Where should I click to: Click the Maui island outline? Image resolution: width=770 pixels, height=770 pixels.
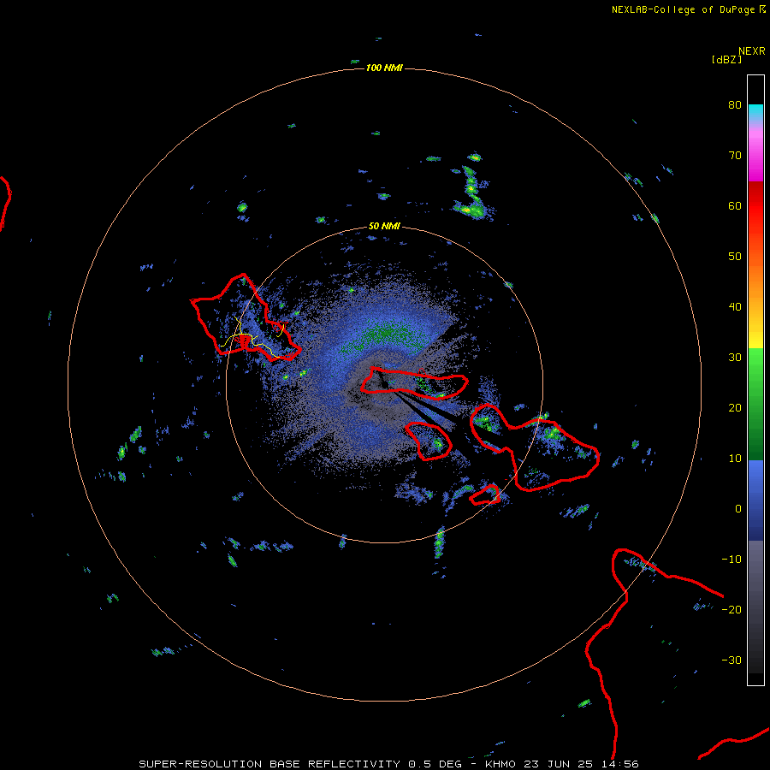pos(534,447)
